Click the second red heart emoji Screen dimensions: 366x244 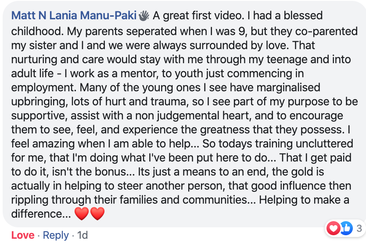[97, 213]
